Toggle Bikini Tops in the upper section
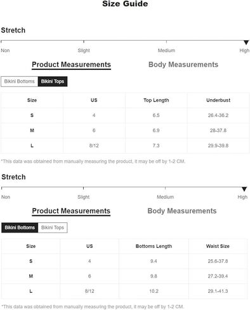Image resolution: width=250 pixels, height=310 pixels. (53, 81)
